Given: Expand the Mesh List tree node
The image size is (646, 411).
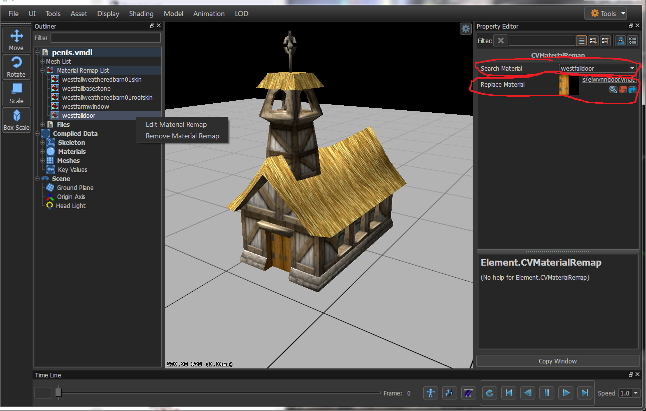Looking at the screenshot, I should (x=43, y=62).
